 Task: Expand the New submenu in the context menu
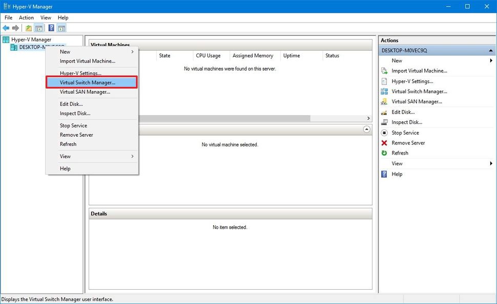tap(65, 51)
